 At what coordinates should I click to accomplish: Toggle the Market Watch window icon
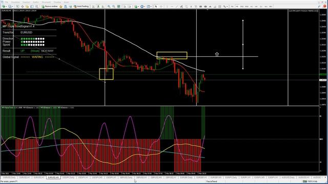click(x=17, y=7)
